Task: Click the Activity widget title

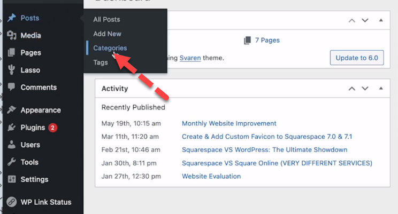Action: 114,89
